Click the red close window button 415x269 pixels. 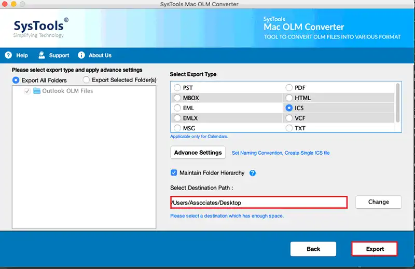pos(5,4)
